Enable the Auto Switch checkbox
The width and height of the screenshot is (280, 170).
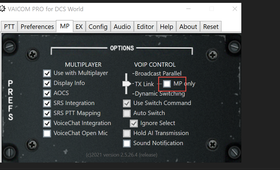(127, 113)
